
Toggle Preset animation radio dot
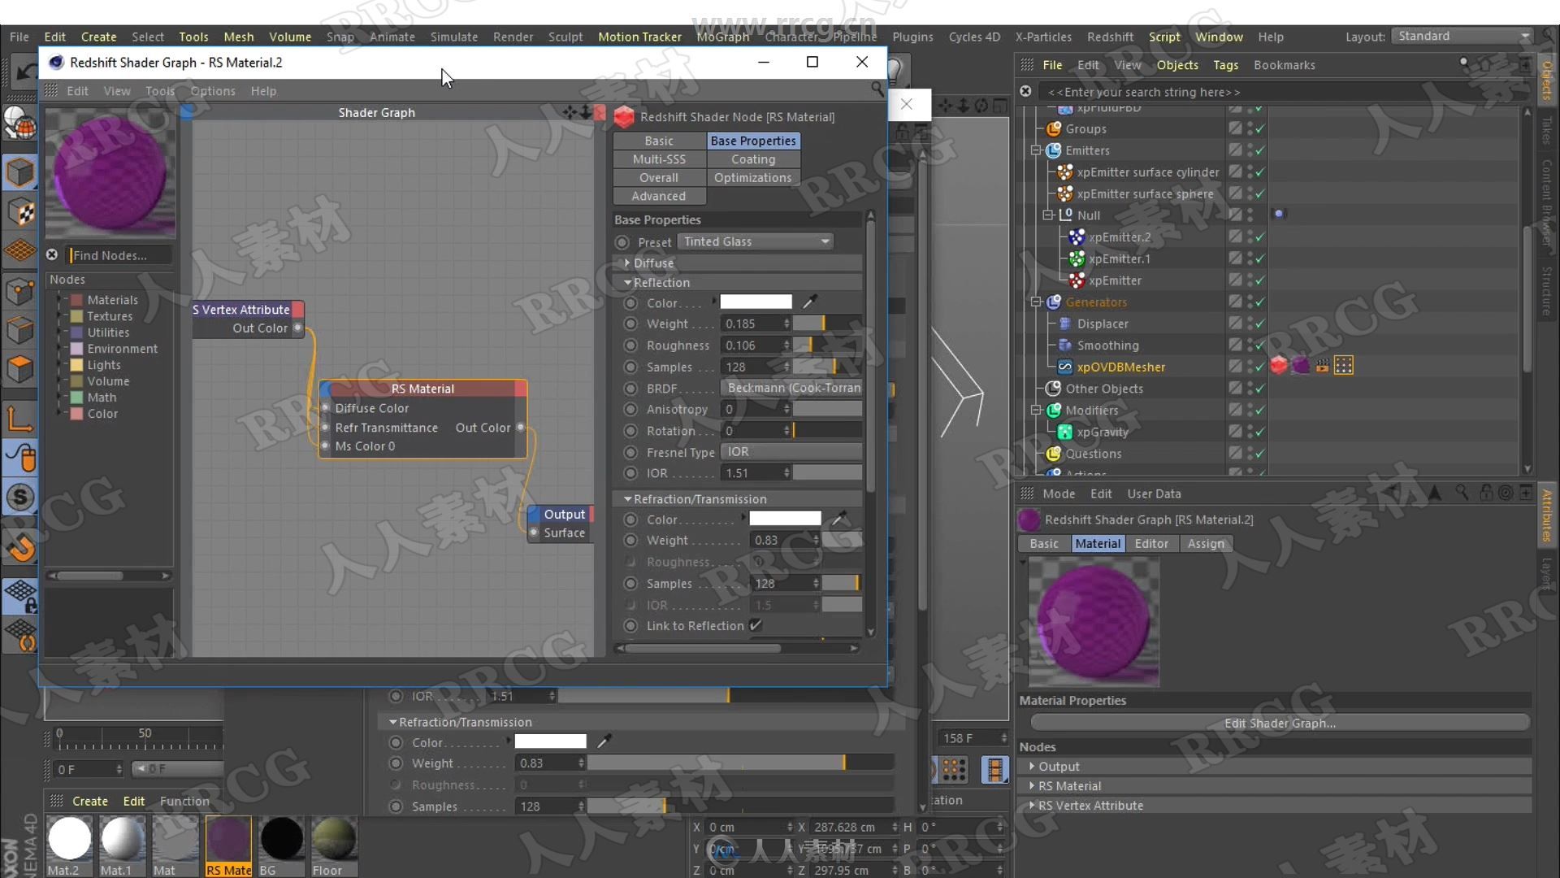click(x=622, y=242)
